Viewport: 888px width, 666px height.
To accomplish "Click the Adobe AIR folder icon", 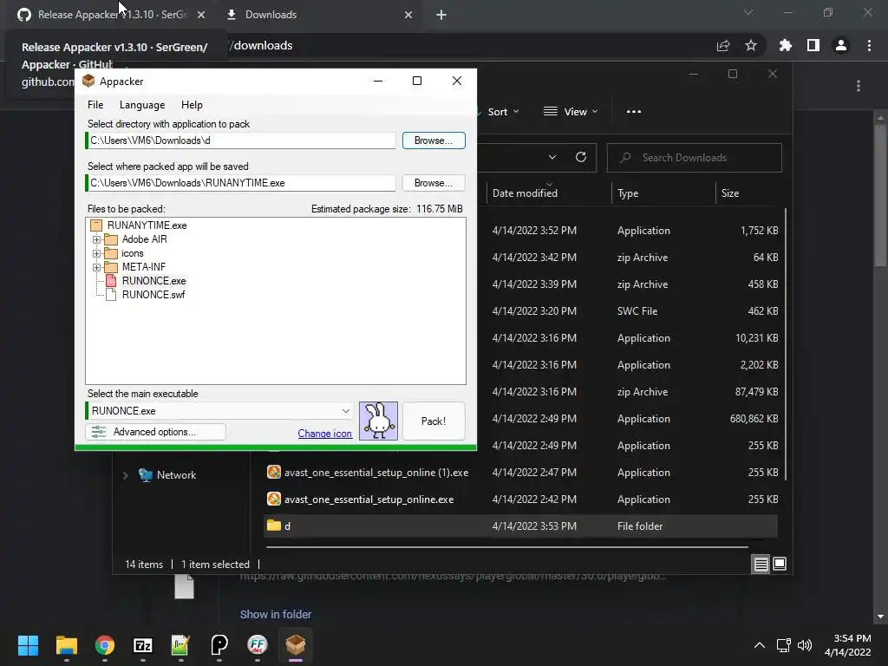I will tap(111, 239).
